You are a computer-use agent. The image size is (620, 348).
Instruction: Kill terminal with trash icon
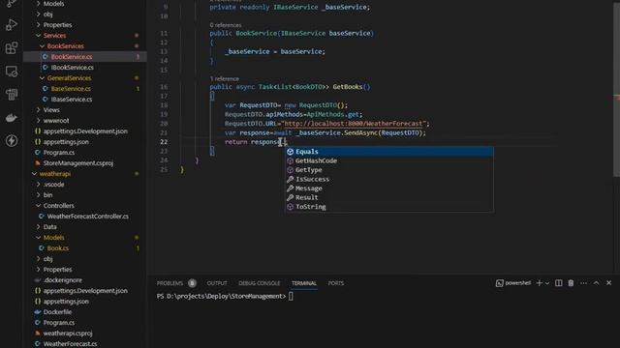571,283
